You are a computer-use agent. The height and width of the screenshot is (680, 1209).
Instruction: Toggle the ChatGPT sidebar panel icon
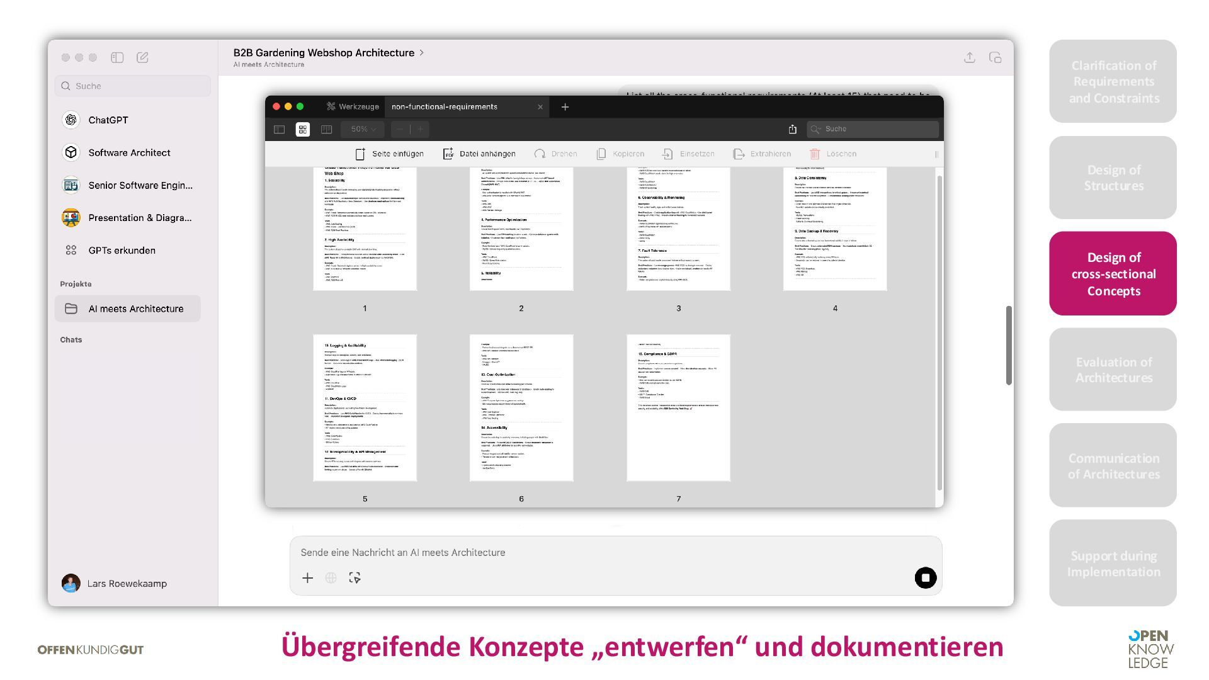coord(117,57)
